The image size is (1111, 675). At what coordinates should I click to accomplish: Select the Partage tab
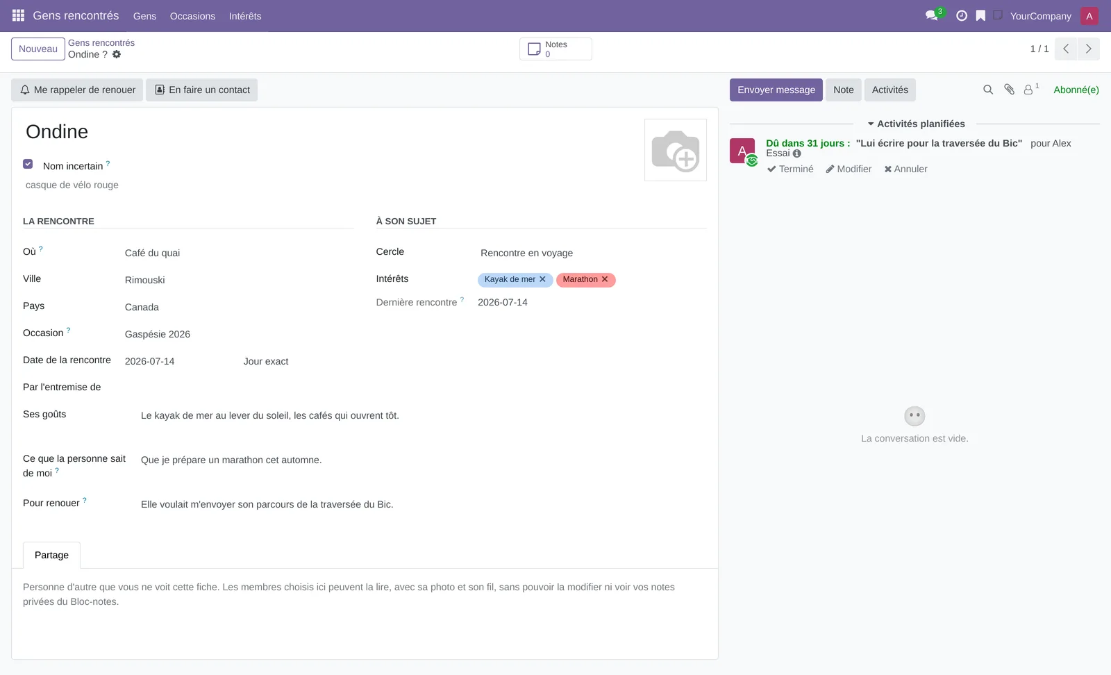(x=51, y=555)
